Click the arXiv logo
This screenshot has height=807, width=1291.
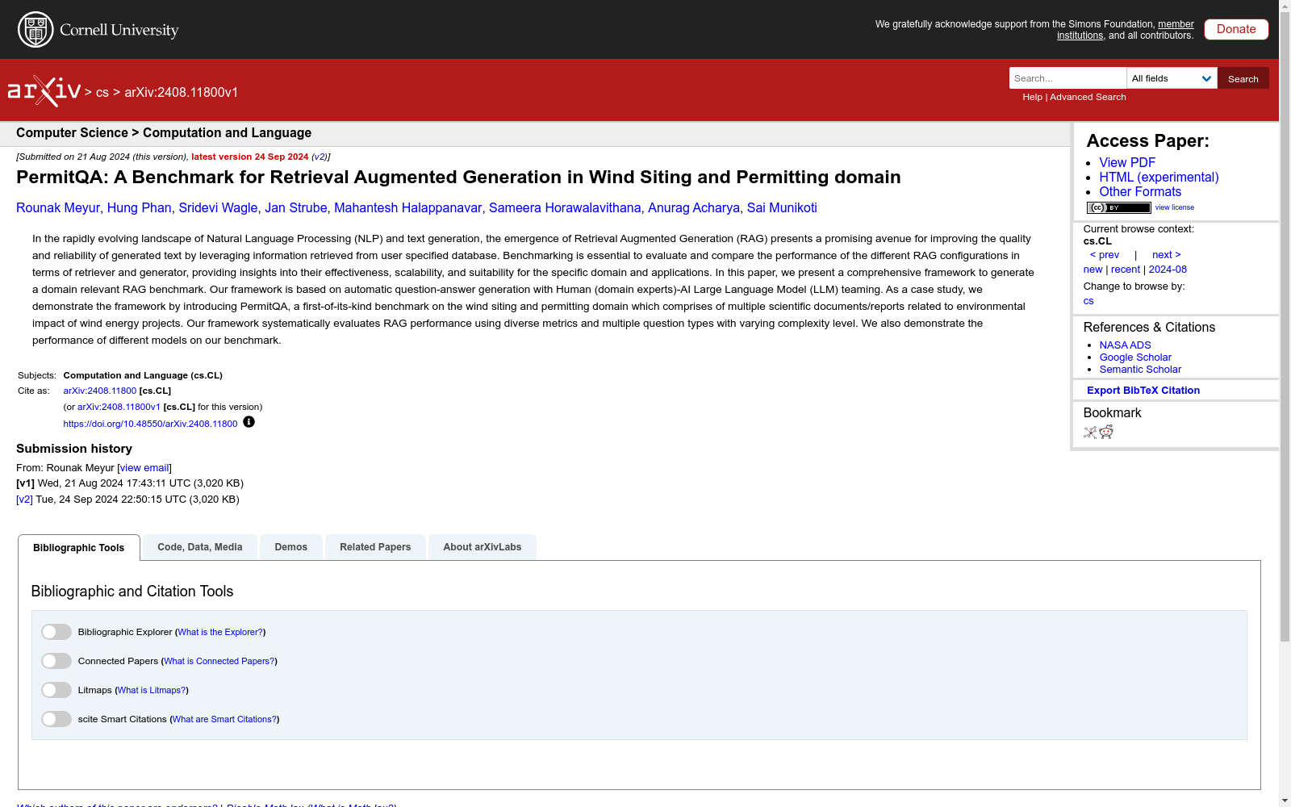[44, 91]
